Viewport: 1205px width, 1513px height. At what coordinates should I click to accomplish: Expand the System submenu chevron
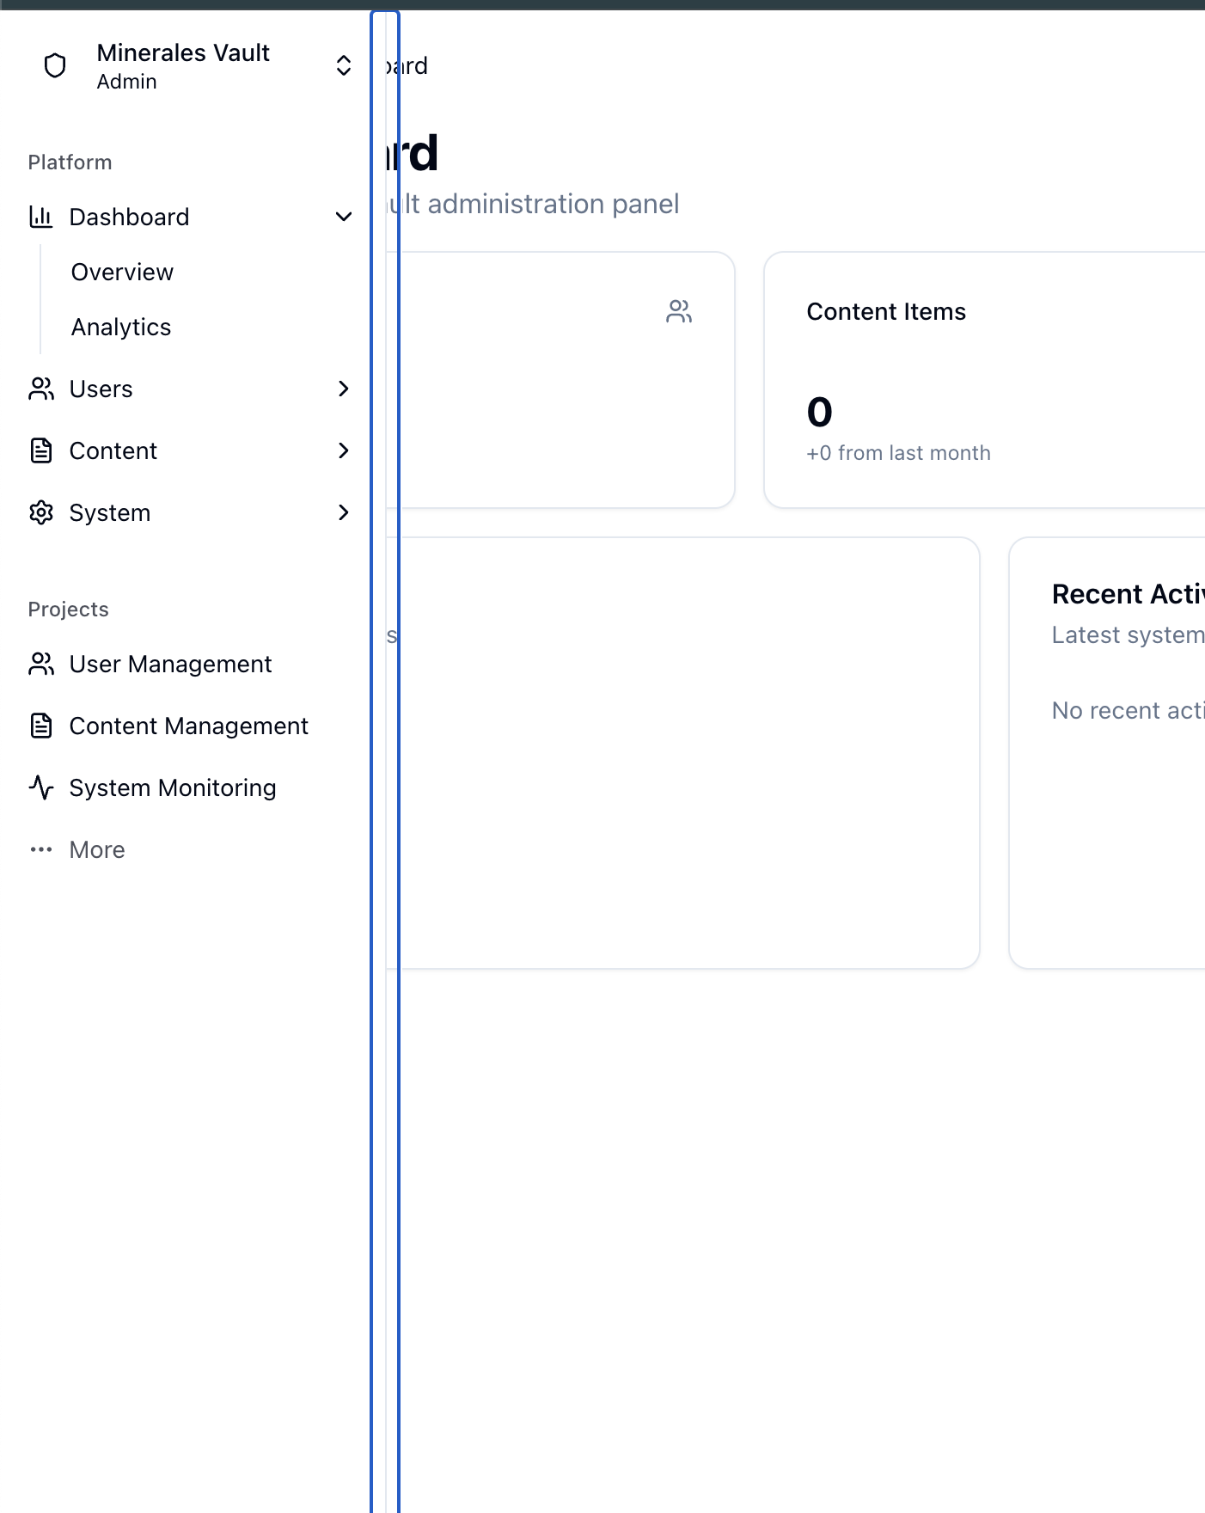click(344, 512)
